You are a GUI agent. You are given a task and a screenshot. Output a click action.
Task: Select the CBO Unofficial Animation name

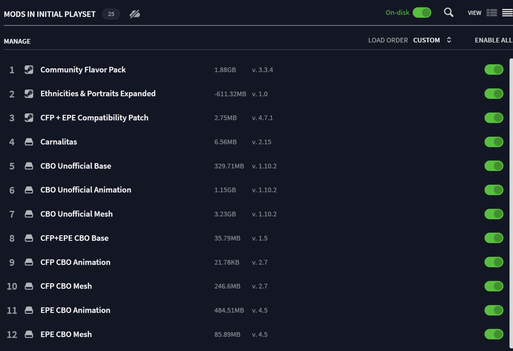click(86, 190)
